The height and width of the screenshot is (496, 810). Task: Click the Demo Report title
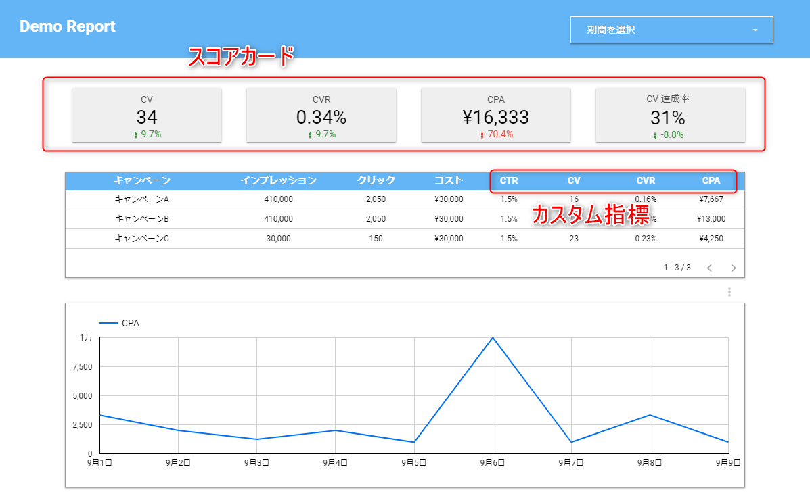pyautogui.click(x=68, y=27)
